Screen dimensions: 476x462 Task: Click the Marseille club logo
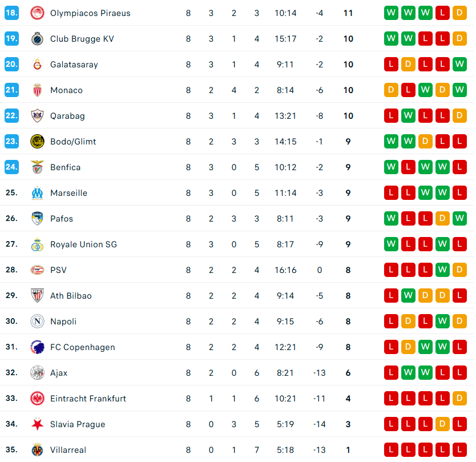(x=37, y=193)
